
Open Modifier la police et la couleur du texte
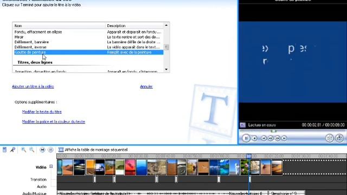coord(54,121)
